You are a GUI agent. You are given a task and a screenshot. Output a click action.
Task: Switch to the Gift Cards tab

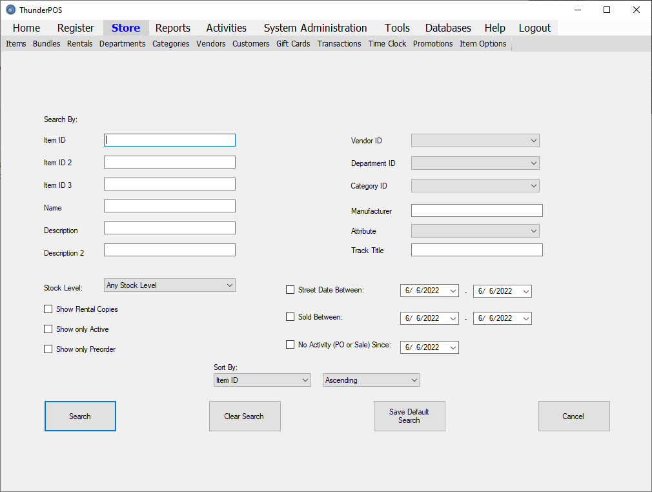coord(293,44)
